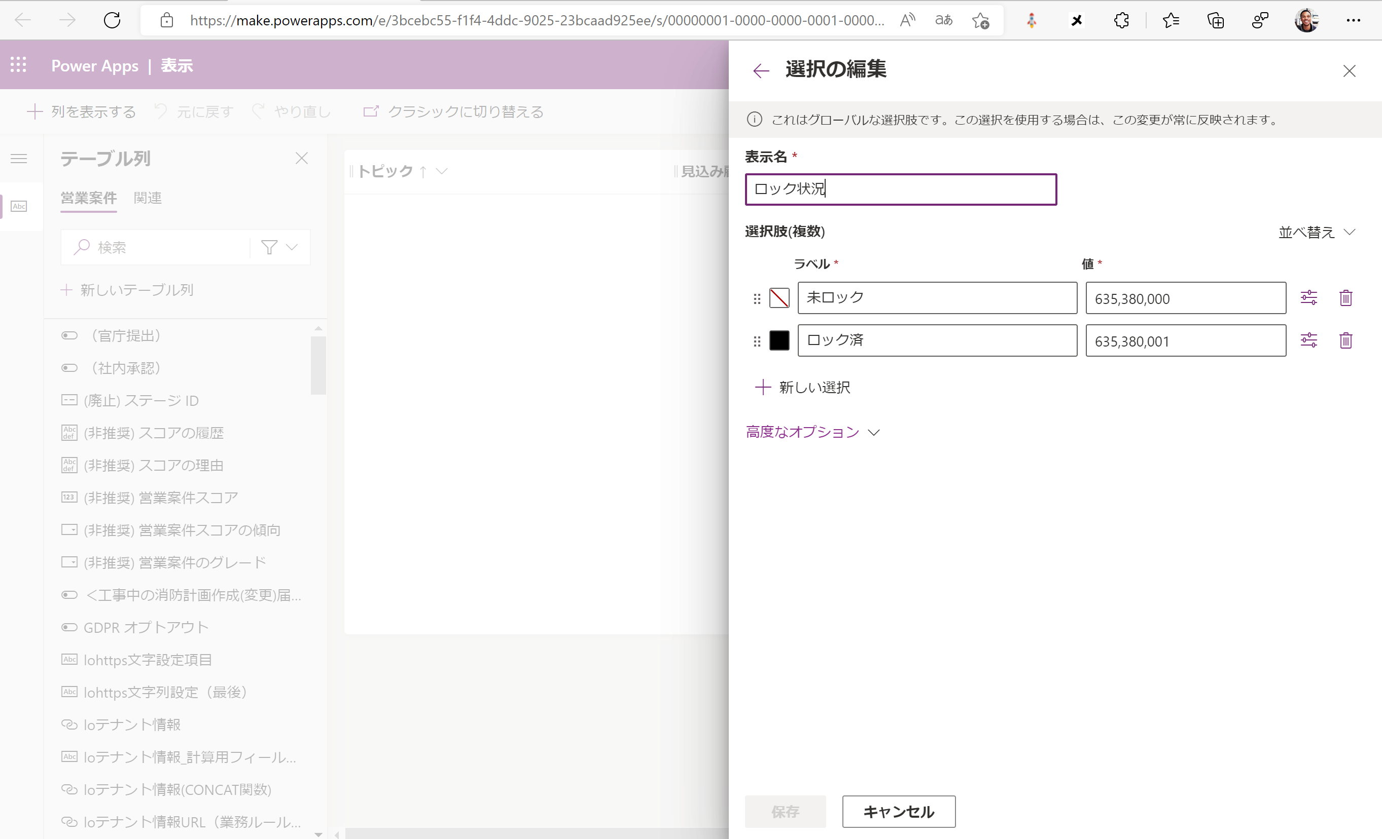Open additional properties for ロック済 choice
The image size is (1382, 839).
[x=1308, y=340]
